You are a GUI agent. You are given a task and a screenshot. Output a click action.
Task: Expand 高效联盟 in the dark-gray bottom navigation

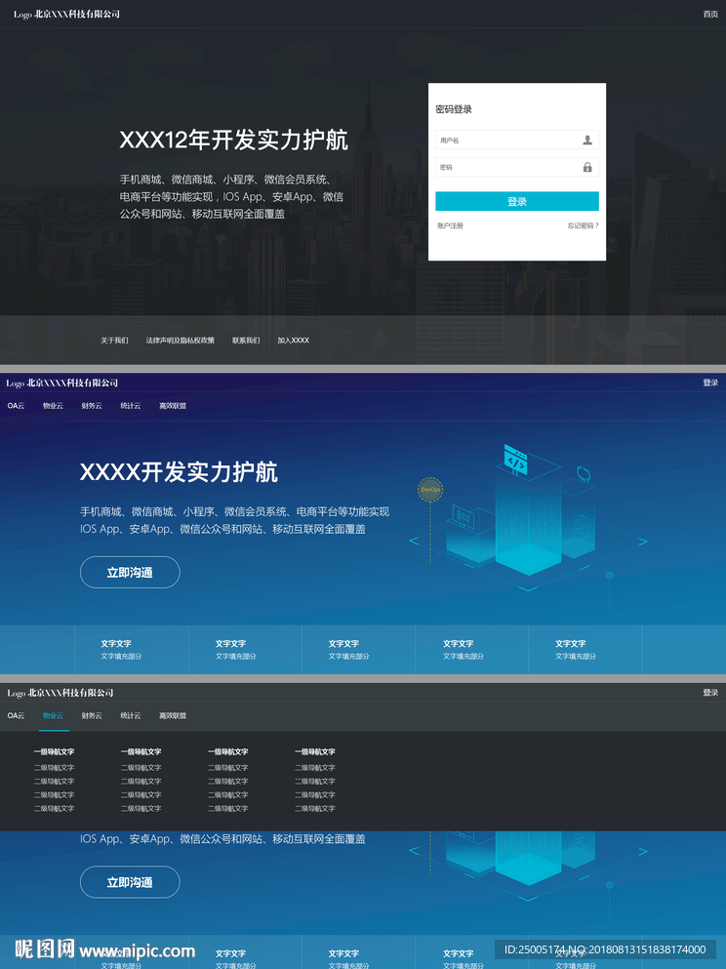coord(173,715)
